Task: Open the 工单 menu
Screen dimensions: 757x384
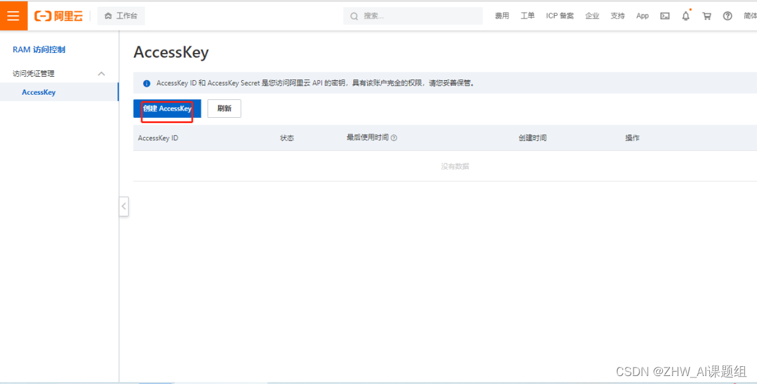Action: 528,16
